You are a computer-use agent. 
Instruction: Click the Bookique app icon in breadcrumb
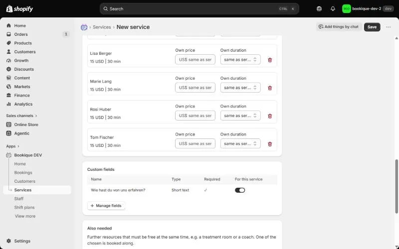pyautogui.click(x=84, y=27)
